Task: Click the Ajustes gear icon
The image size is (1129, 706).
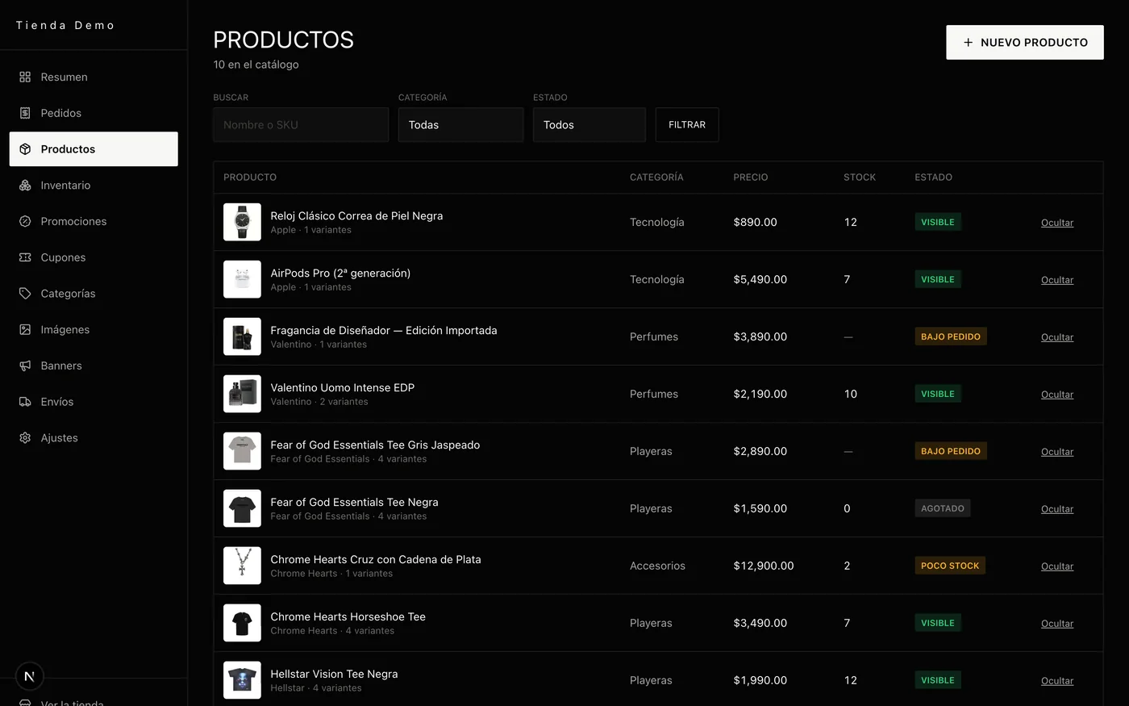Action: pos(25,437)
